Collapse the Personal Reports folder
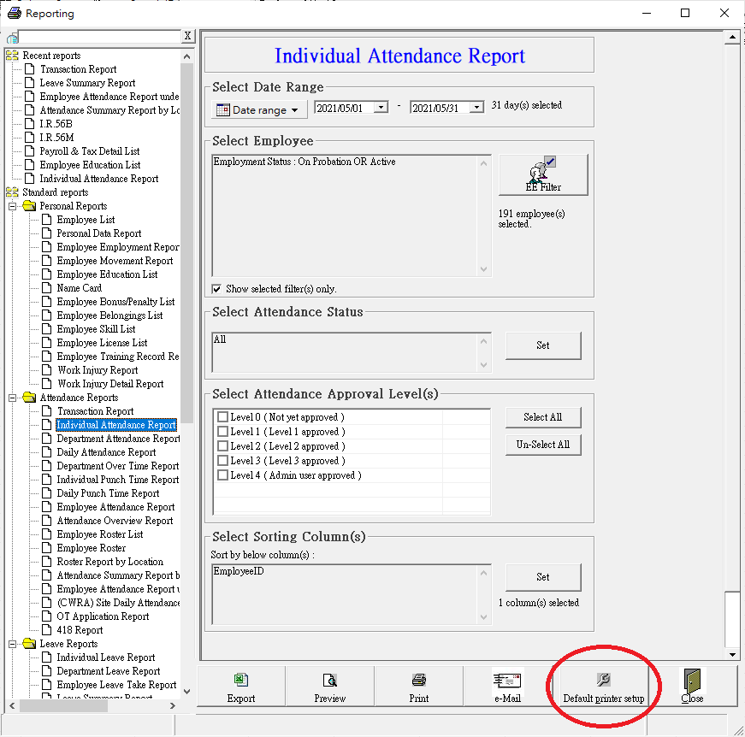The image size is (745, 737). [x=13, y=206]
